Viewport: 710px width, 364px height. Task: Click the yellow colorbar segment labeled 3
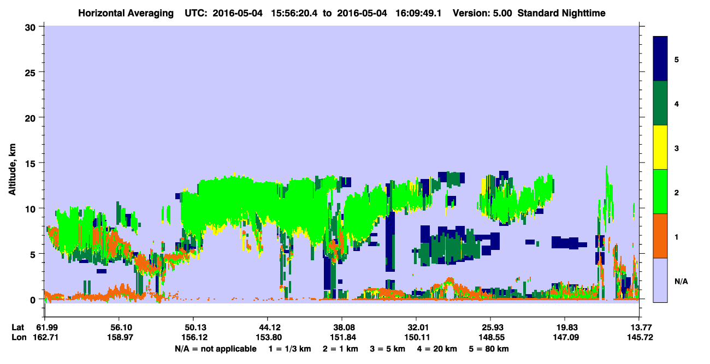[x=660, y=147]
